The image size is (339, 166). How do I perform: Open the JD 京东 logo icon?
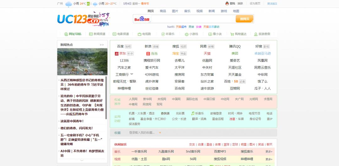click(x=116, y=54)
